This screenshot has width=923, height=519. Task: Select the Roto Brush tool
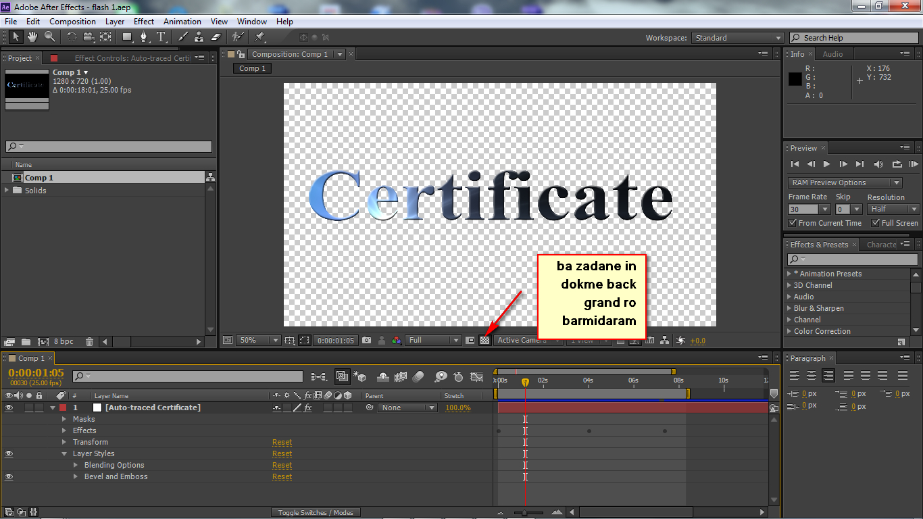click(x=237, y=36)
